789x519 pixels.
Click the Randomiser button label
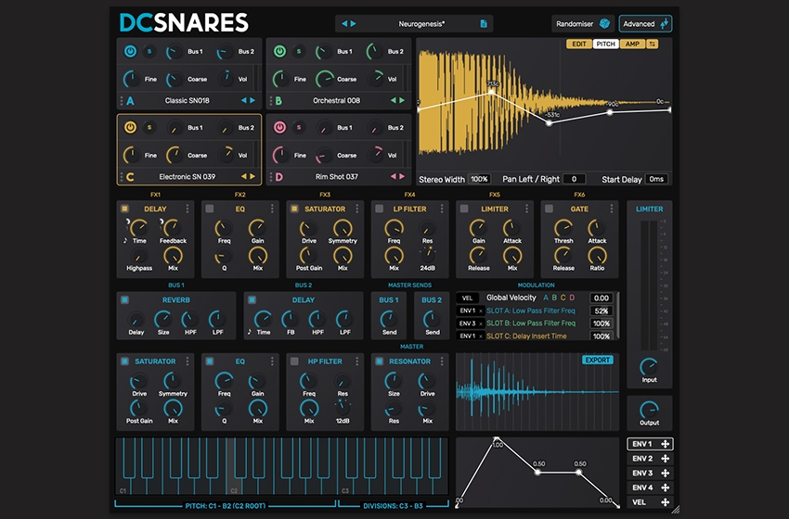[x=575, y=23]
